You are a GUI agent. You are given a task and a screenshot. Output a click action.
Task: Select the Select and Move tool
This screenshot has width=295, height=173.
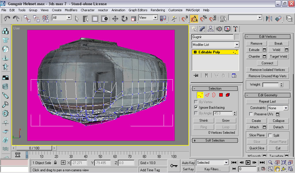pos(115,19)
